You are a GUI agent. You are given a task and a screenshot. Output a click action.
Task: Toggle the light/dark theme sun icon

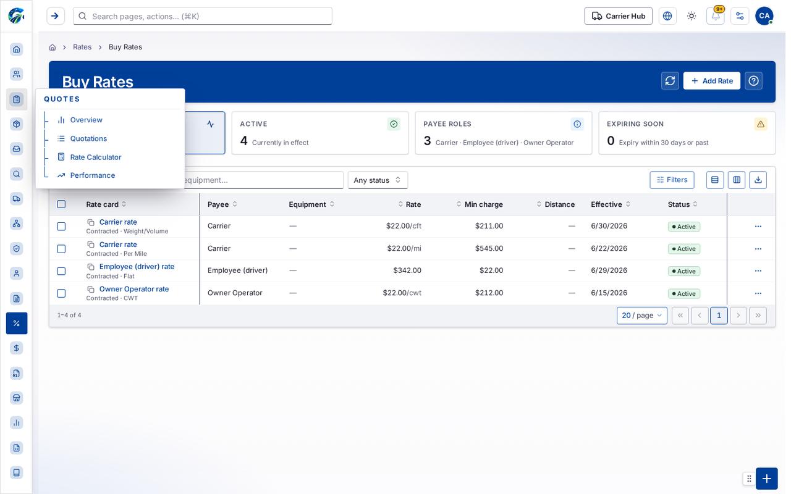[692, 16]
